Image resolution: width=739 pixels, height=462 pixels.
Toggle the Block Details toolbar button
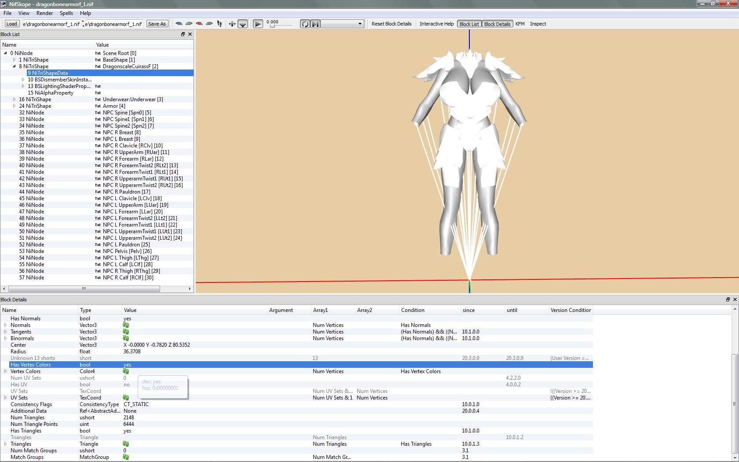[497, 24]
